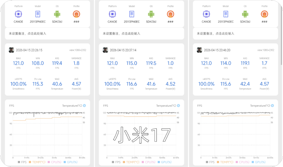The width and height of the screenshot is (283, 167).
Task: Select the 4.57 power value in the 23:26:15 report
Action: [76, 84]
